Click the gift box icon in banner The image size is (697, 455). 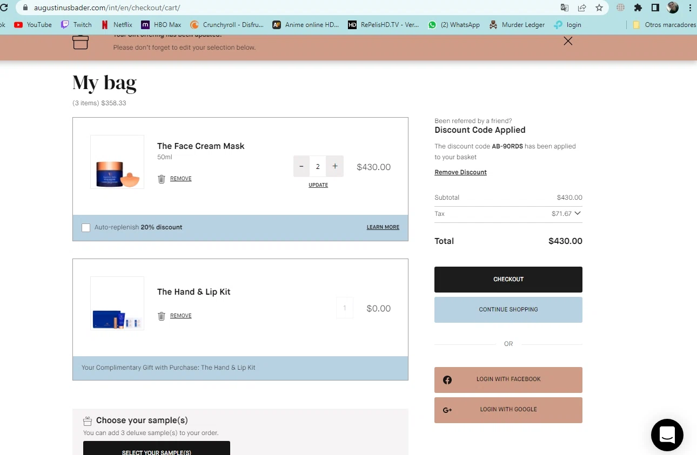click(x=81, y=42)
